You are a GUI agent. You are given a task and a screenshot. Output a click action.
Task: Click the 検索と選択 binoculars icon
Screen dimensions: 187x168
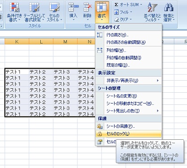click(169, 8)
